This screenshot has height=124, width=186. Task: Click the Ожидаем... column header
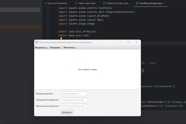(56, 48)
